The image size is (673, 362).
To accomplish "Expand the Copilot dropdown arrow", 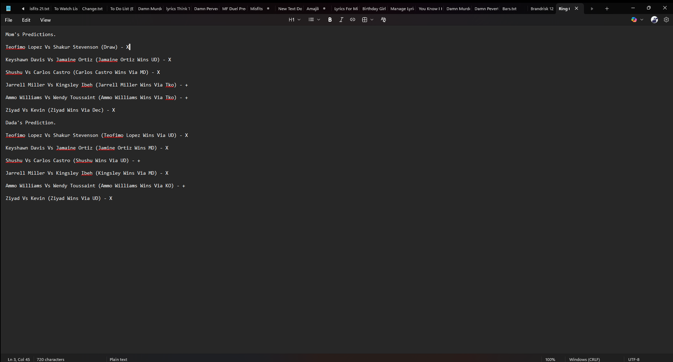I will pos(642,20).
